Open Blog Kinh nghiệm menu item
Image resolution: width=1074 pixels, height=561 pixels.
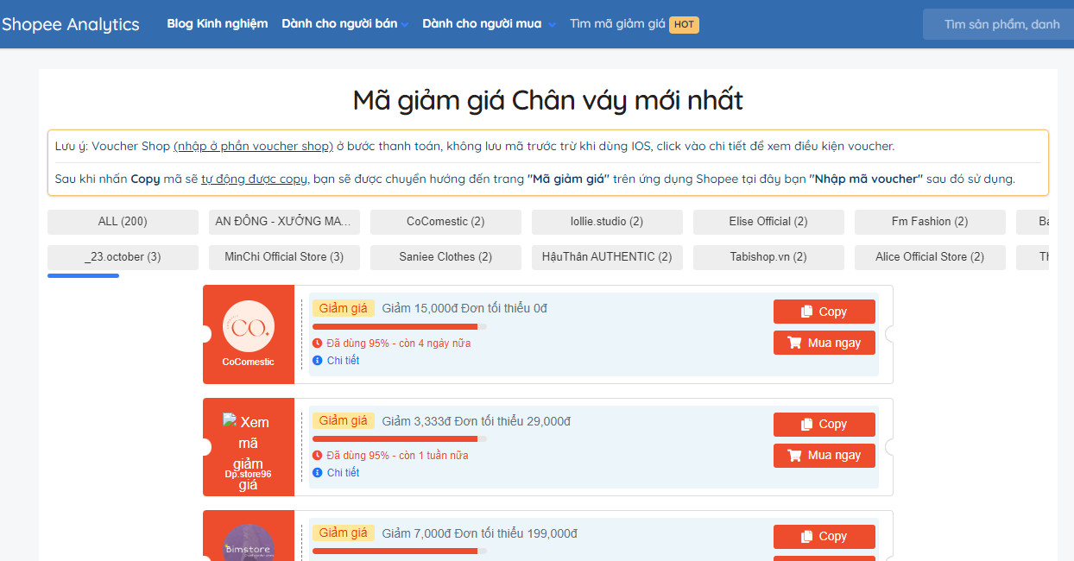218,24
